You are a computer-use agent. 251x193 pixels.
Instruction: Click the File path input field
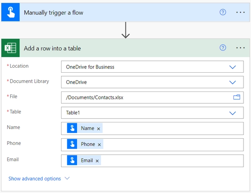click(x=152, y=97)
